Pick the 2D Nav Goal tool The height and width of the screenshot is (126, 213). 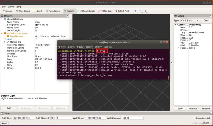coord(105,11)
